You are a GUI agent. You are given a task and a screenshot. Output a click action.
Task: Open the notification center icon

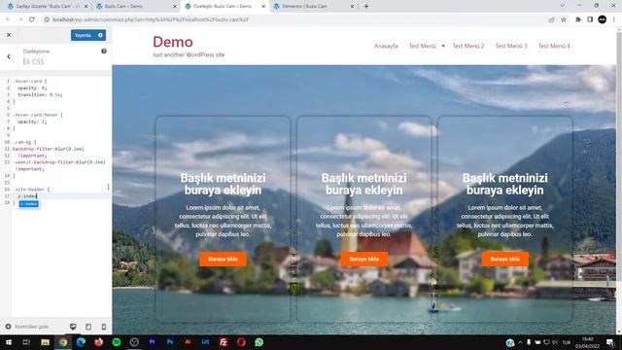(610, 342)
